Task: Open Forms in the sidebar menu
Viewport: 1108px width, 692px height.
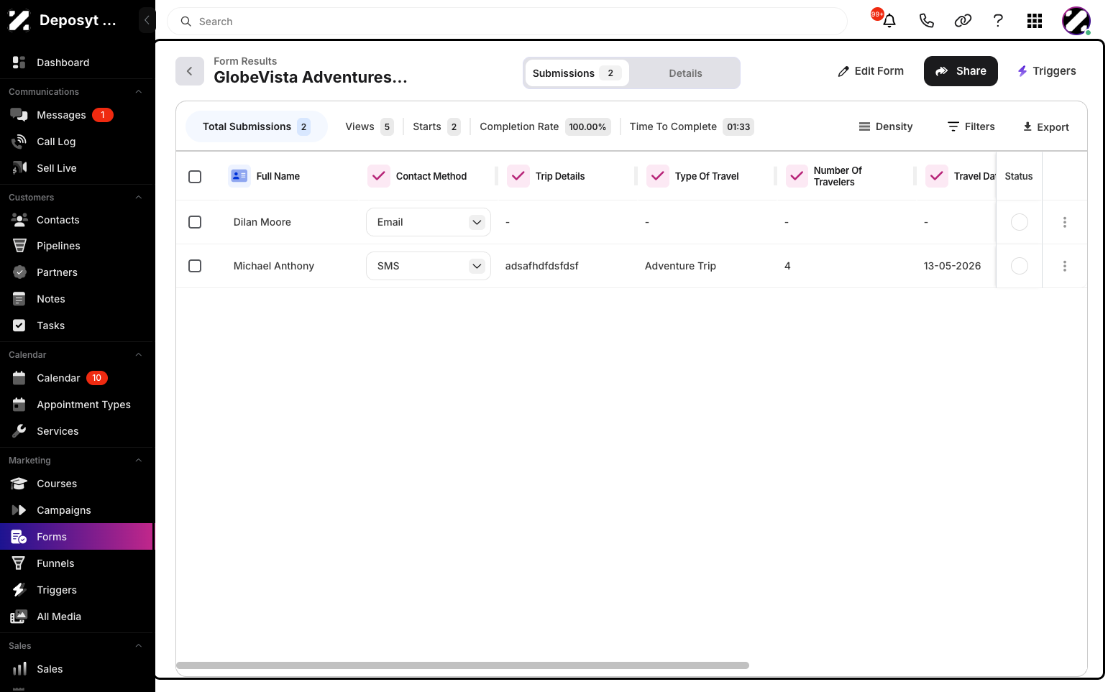Action: 76,537
